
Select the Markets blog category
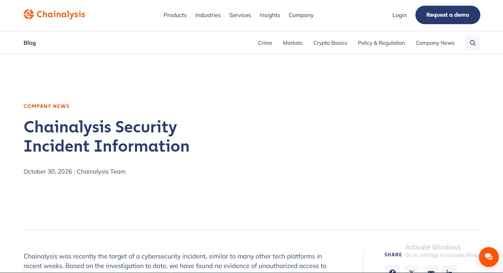coord(293,43)
